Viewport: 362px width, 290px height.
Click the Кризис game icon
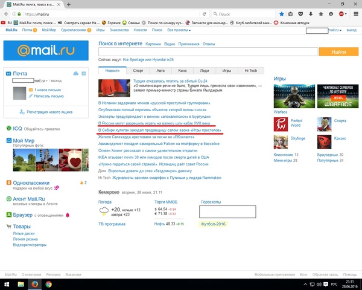324,142
